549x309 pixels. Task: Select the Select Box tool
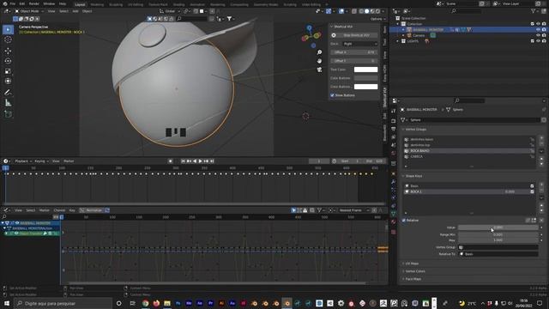[8, 30]
